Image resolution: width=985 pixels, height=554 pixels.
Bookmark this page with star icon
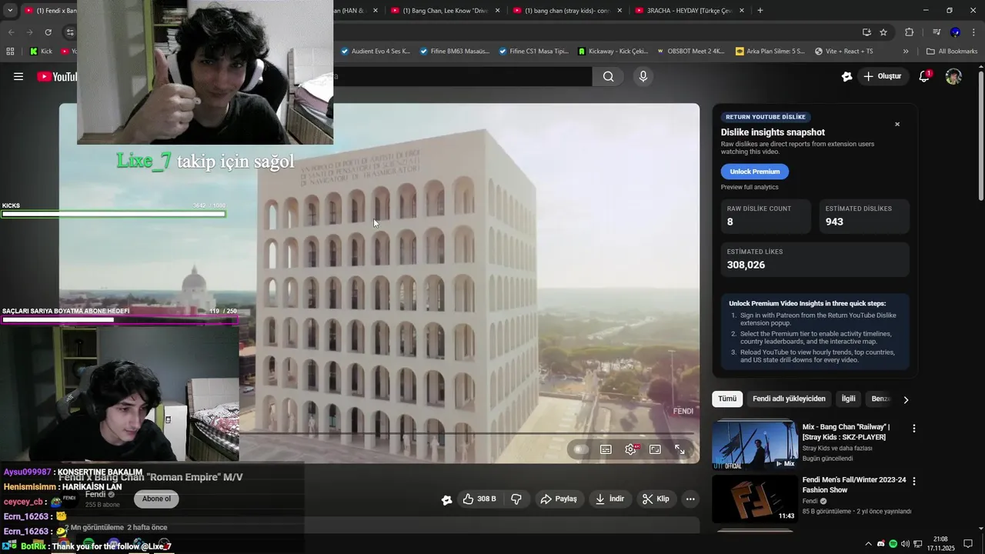(x=883, y=32)
